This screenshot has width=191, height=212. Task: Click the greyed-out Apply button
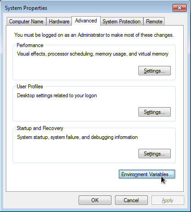click(168, 200)
